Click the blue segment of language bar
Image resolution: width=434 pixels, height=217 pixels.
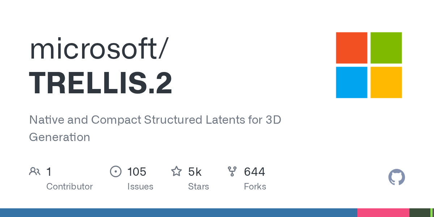(179, 213)
